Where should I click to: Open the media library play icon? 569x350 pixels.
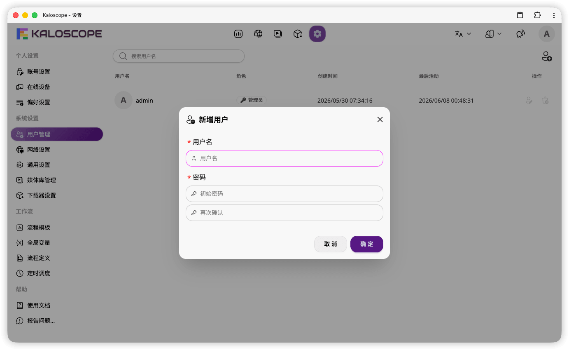click(278, 34)
